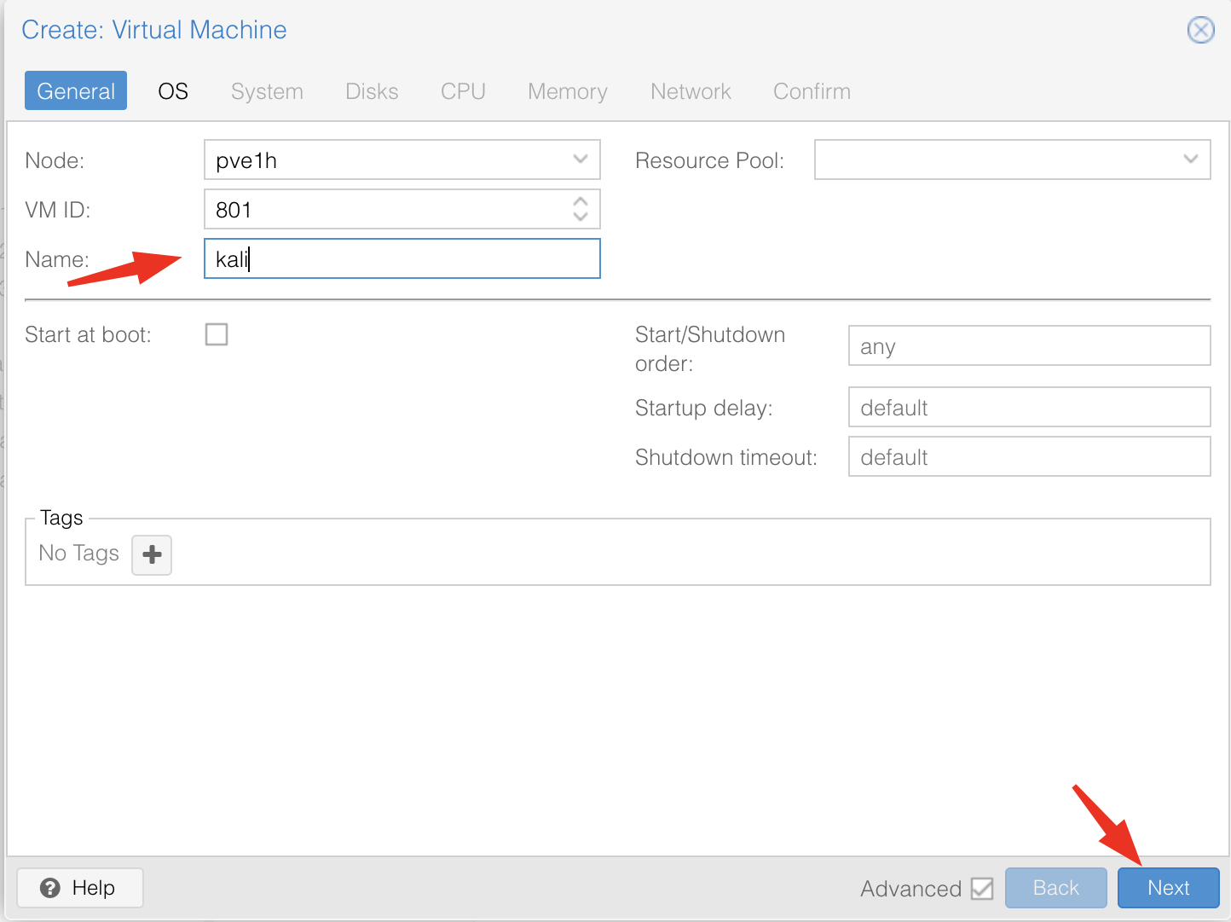1231x922 pixels.
Task: Open Help documentation
Action: (80, 888)
